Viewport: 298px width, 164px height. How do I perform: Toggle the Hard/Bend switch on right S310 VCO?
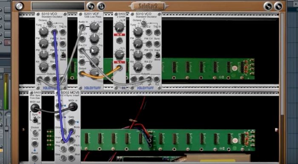158,55
